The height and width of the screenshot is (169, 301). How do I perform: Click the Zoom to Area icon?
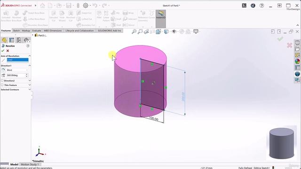pos(140,31)
